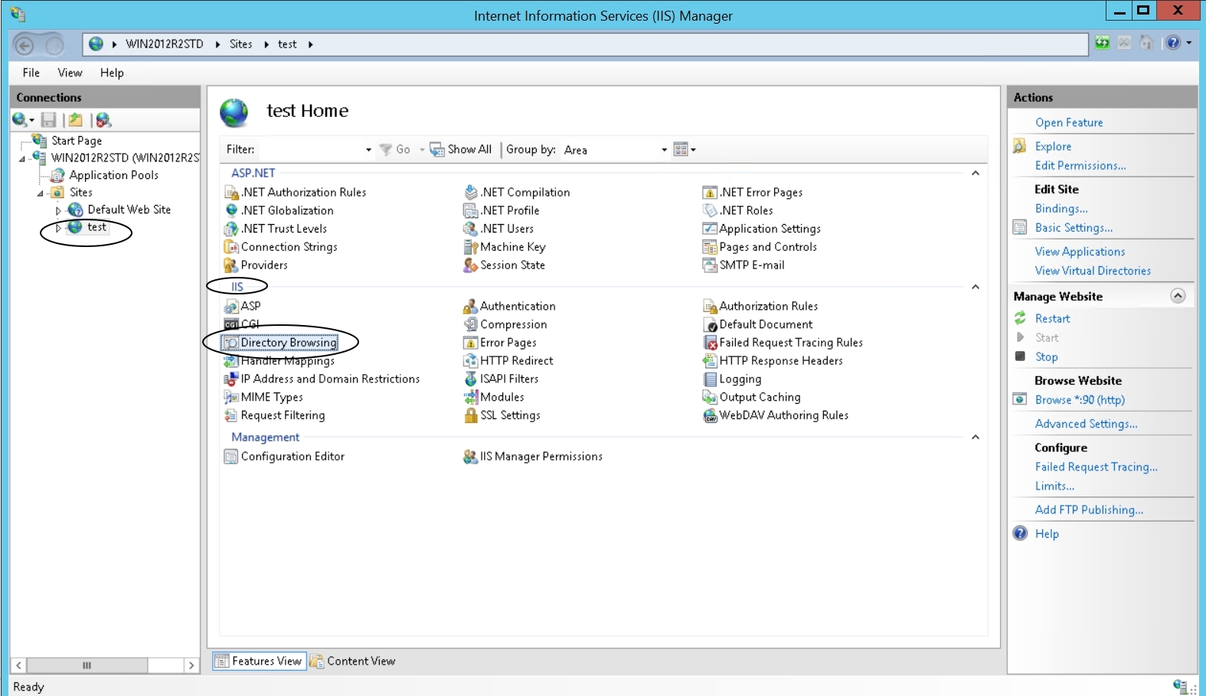The width and height of the screenshot is (1206, 696).
Task: Click the Help link in Actions pane
Action: point(1047,534)
